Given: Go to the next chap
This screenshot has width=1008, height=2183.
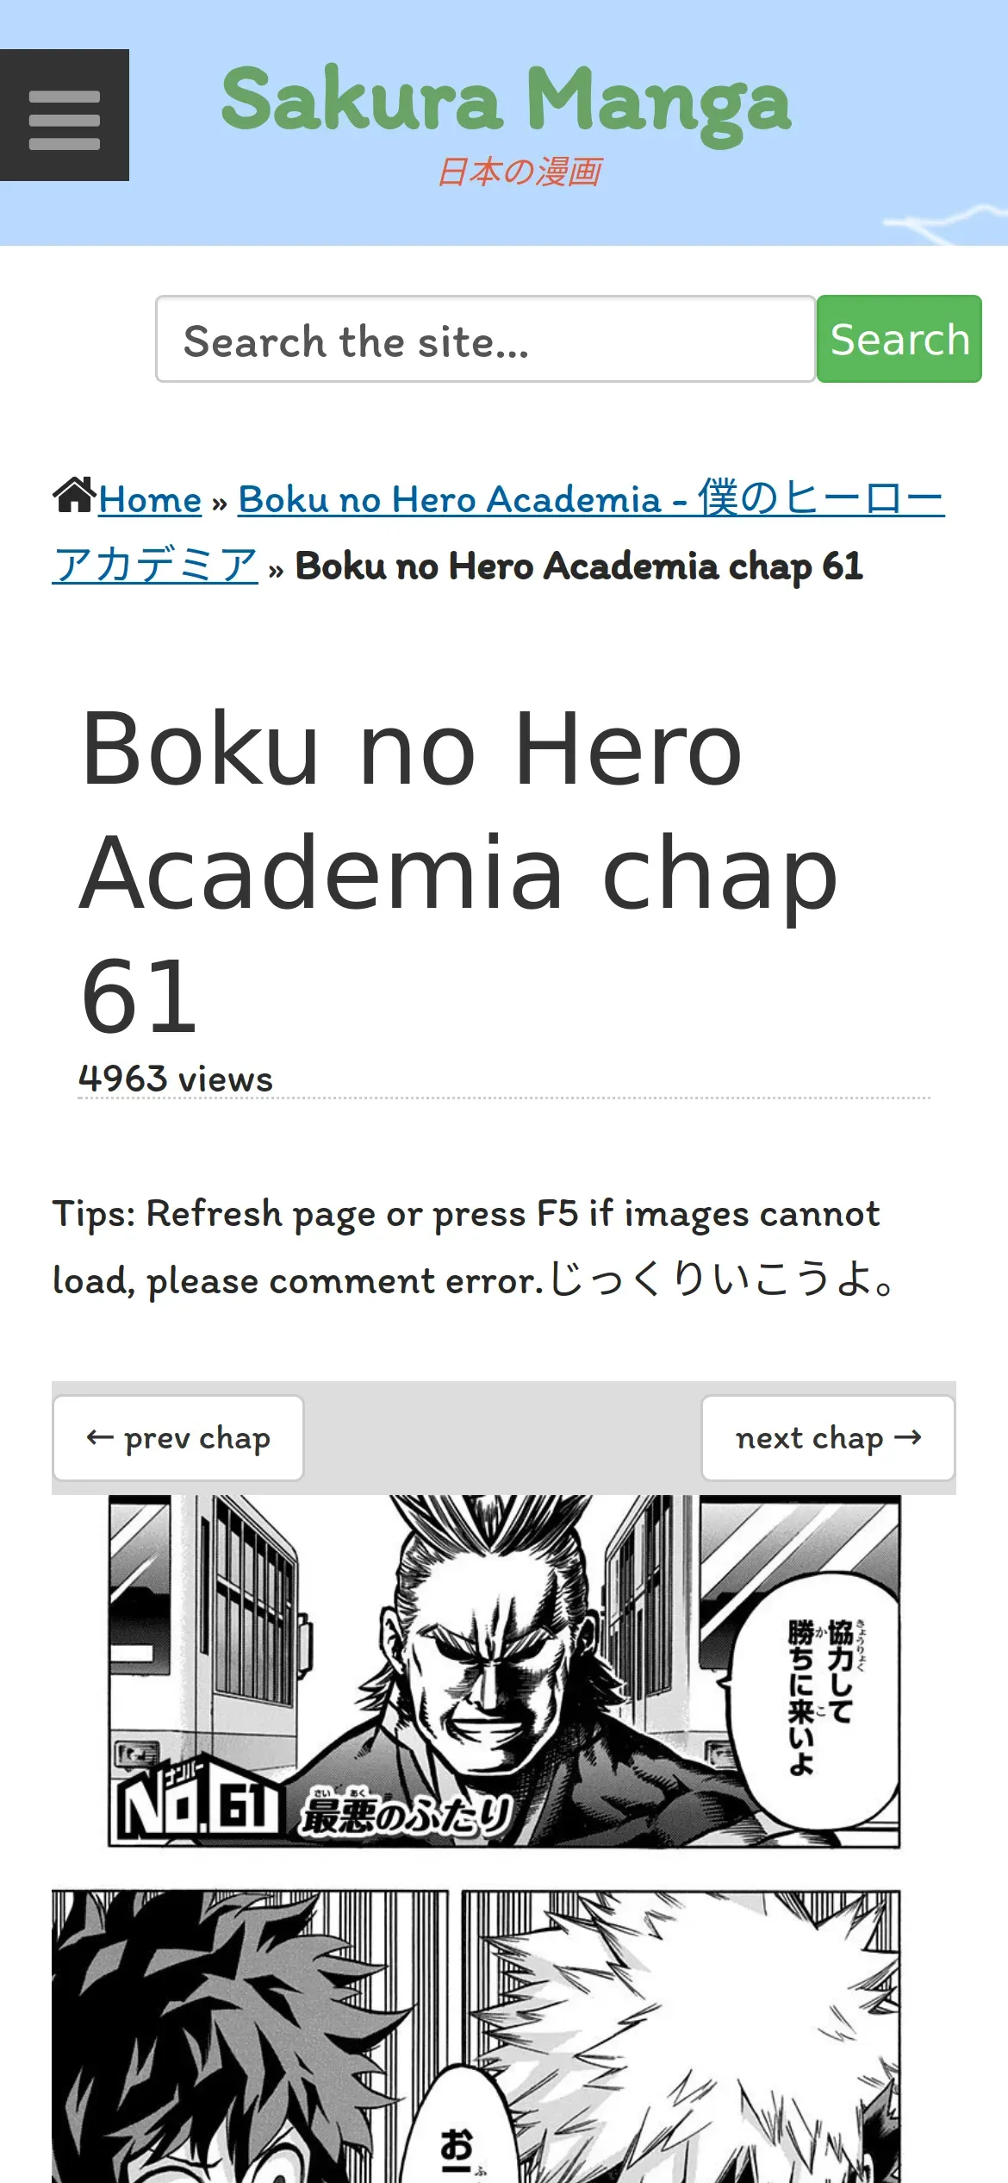Looking at the screenshot, I should point(828,1438).
